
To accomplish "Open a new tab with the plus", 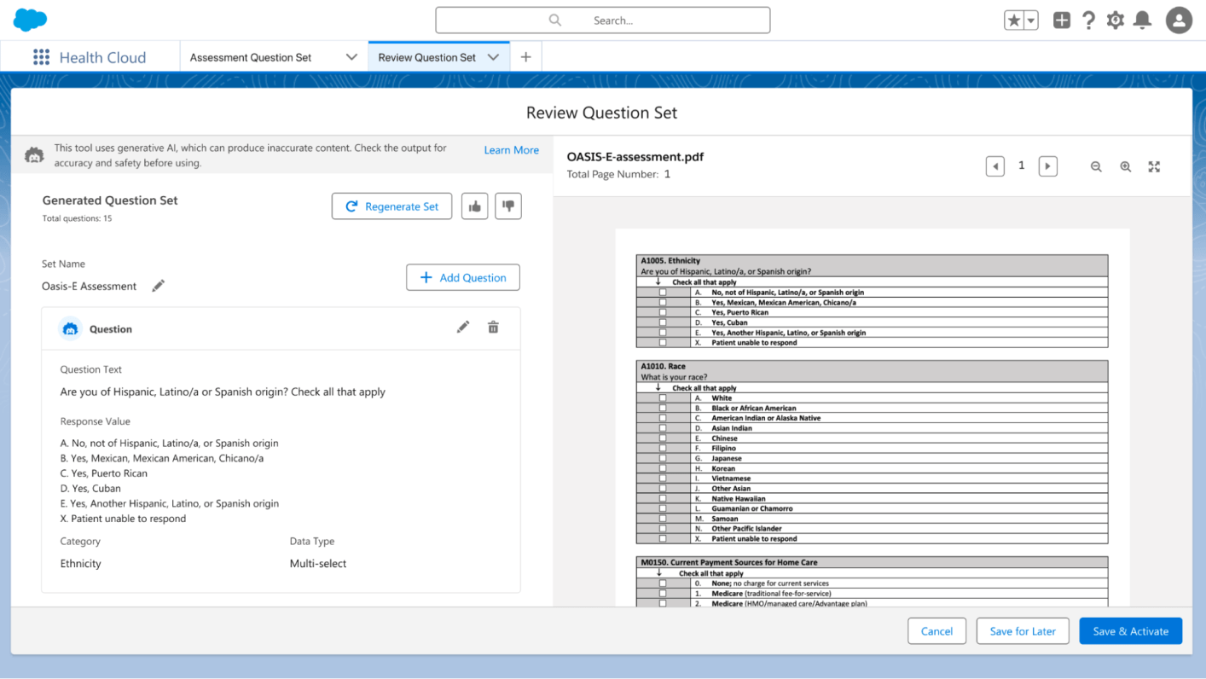I will point(525,55).
